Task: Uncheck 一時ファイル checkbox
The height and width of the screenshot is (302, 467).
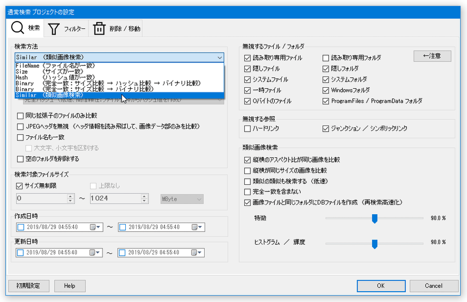Action: [247, 90]
